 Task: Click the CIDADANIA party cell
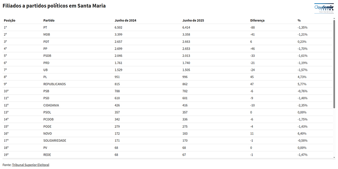pyautogui.click(x=51, y=105)
